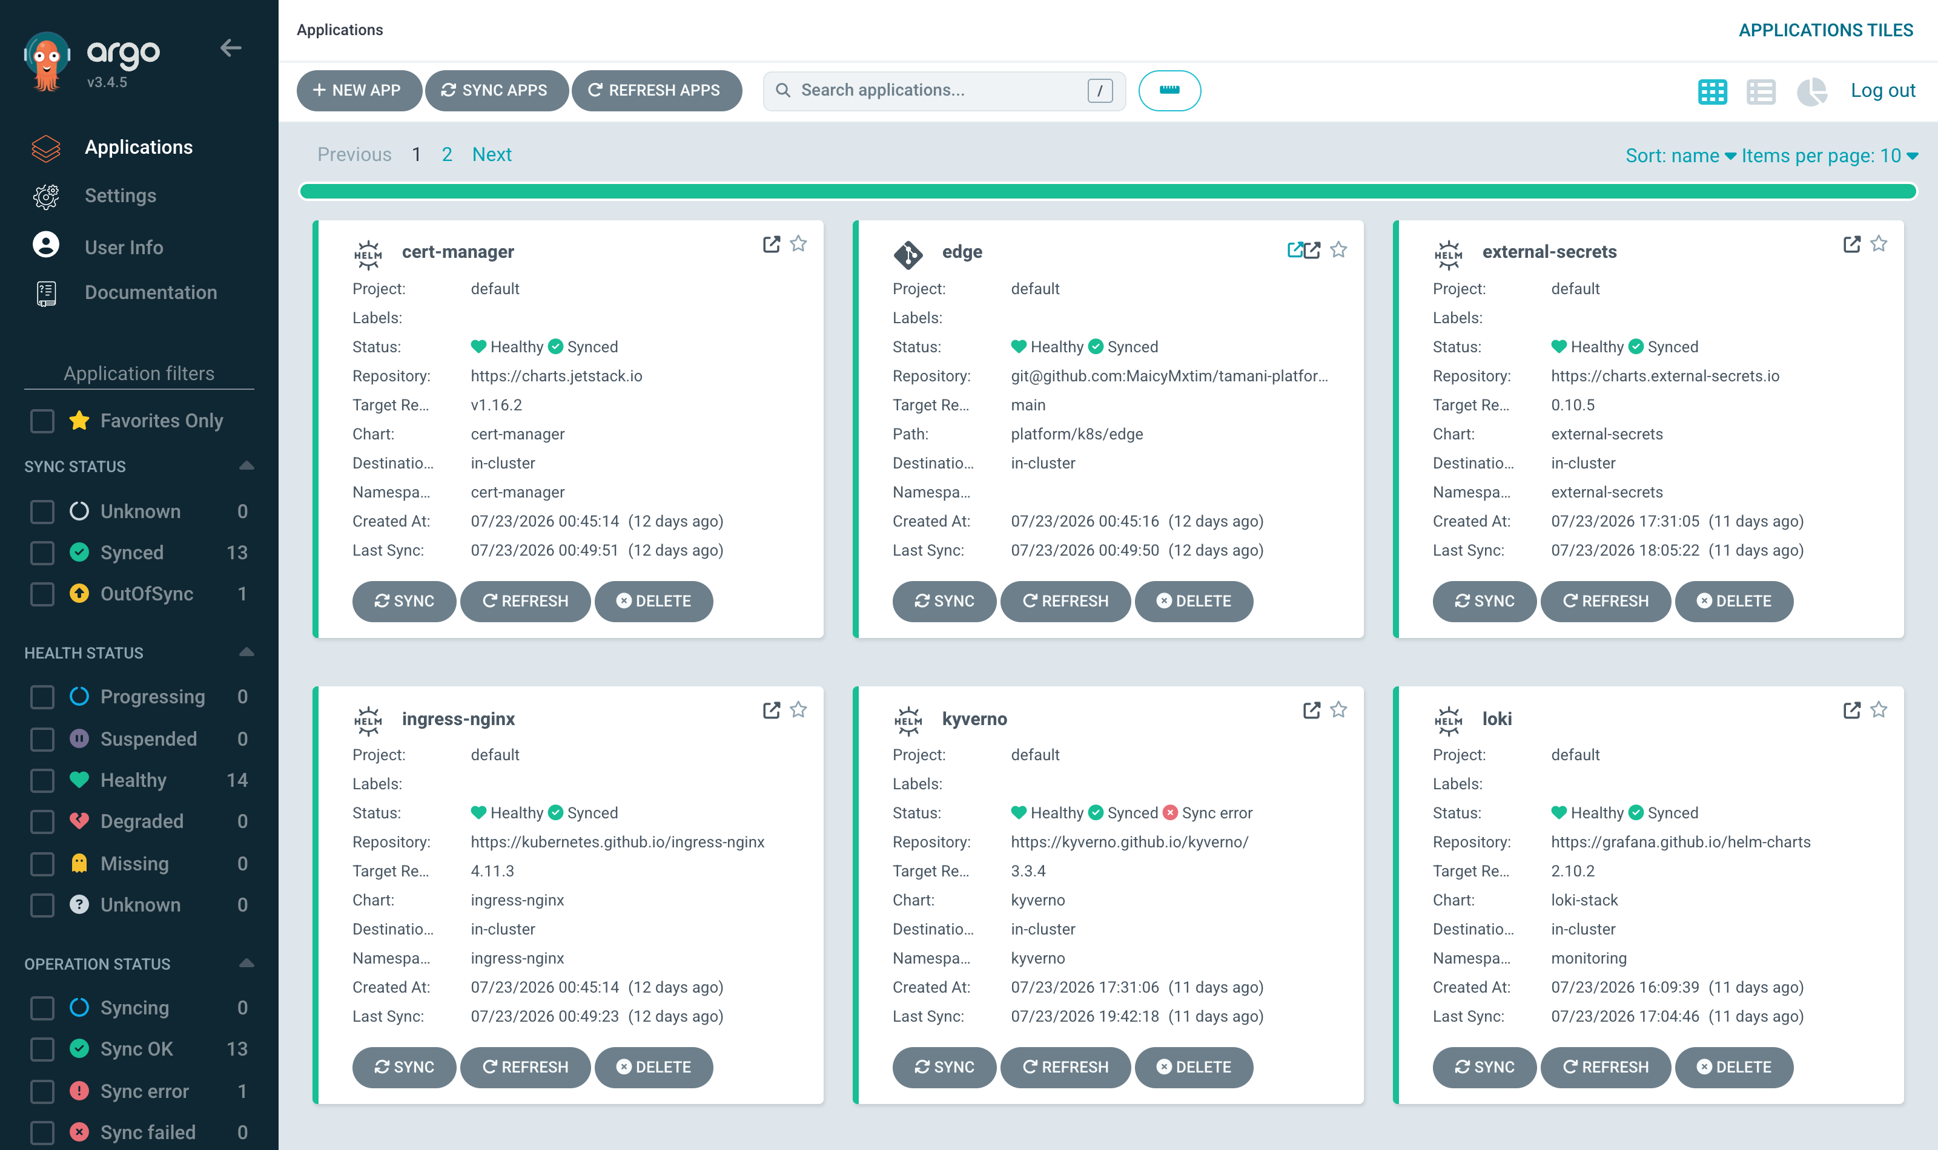Screen dimensions: 1938x1150
Task: Open the cert-manager application title
Action: pyautogui.click(x=457, y=252)
